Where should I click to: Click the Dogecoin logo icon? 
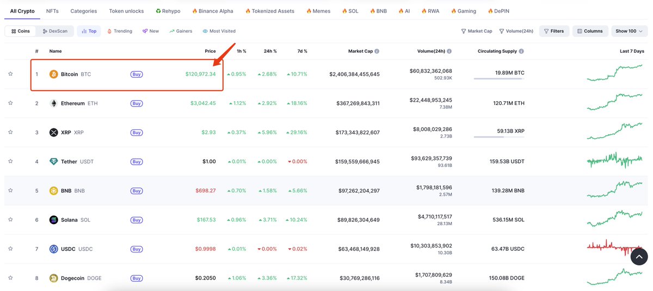point(53,278)
